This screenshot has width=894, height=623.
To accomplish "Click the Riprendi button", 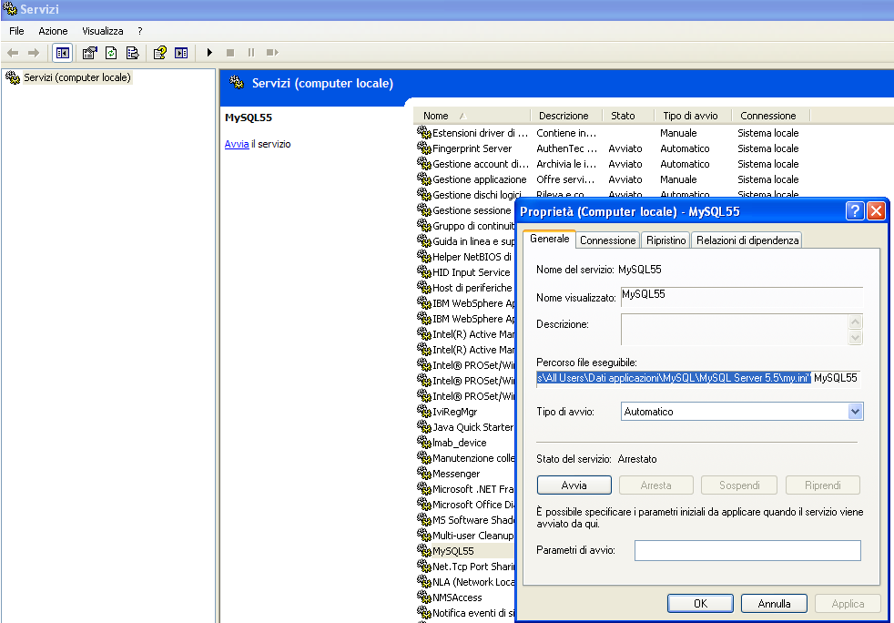I will pos(823,485).
